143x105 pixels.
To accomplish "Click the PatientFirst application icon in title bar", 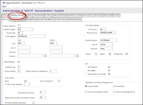I will [x=4, y=3].
